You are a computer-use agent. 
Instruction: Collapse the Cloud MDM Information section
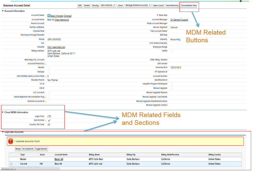[x=3, y=112]
